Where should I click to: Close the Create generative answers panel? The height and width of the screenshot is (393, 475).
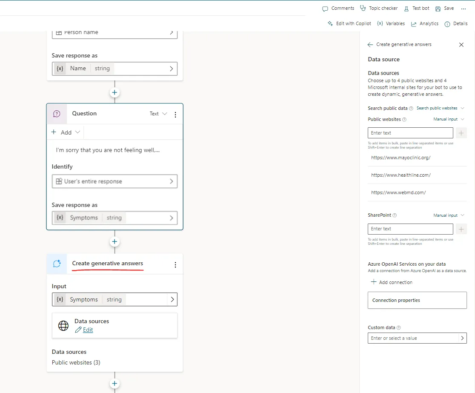[461, 45]
